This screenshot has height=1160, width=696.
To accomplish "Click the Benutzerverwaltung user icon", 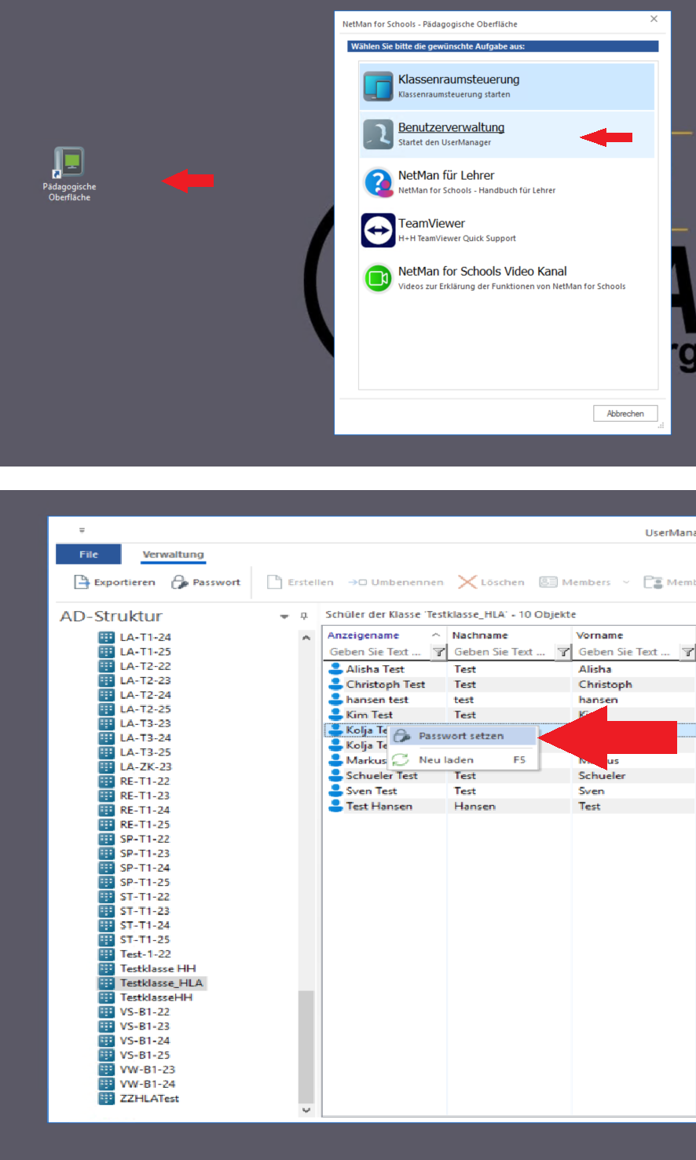I will tap(378, 134).
